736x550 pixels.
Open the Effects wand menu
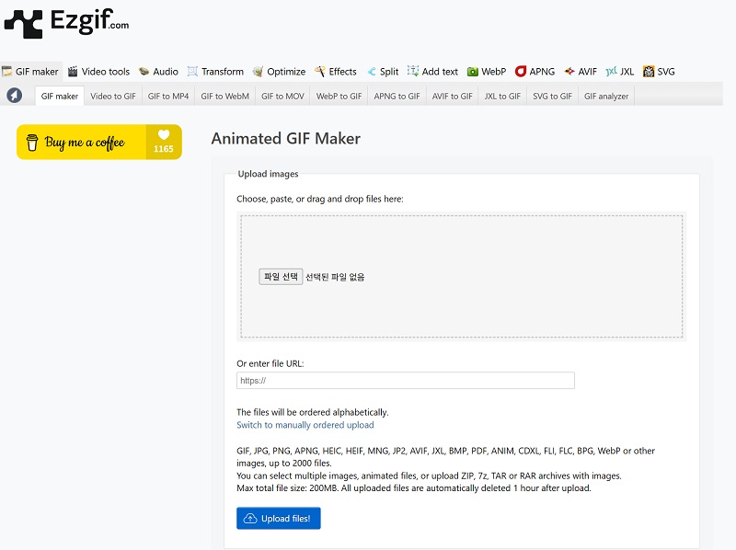click(x=336, y=72)
